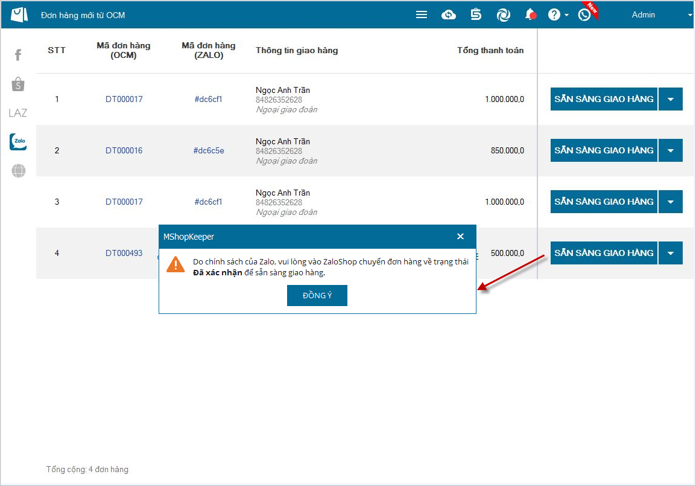Open OCM order DT000017 in row 3
The height and width of the screenshot is (486, 696).
click(x=124, y=202)
